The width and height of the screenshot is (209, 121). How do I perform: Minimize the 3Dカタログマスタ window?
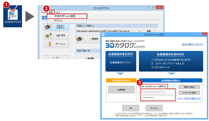(x=149, y=8)
